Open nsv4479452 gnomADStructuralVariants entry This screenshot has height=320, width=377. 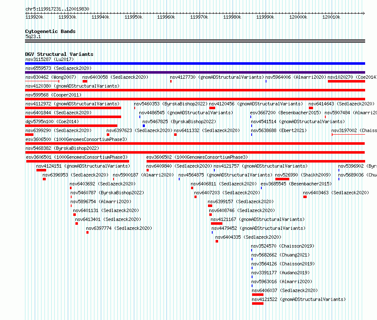[x=258, y=228]
